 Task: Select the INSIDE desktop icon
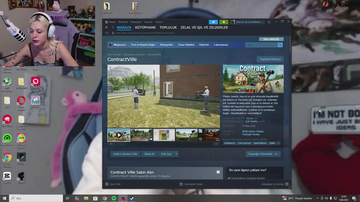click(x=21, y=159)
